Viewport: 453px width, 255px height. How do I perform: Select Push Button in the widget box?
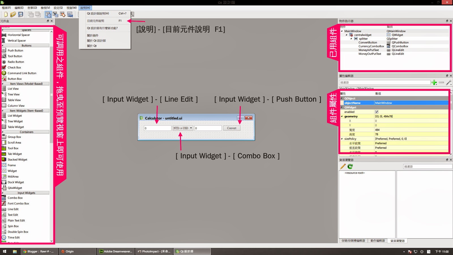(15, 50)
